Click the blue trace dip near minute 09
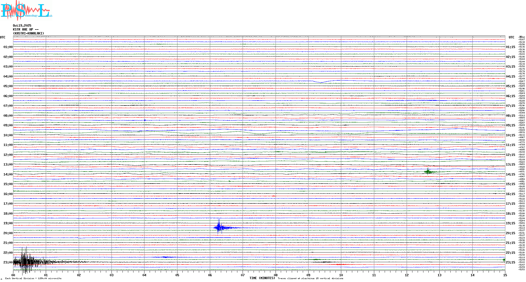This screenshot has height=282, width=526. pos(322,82)
